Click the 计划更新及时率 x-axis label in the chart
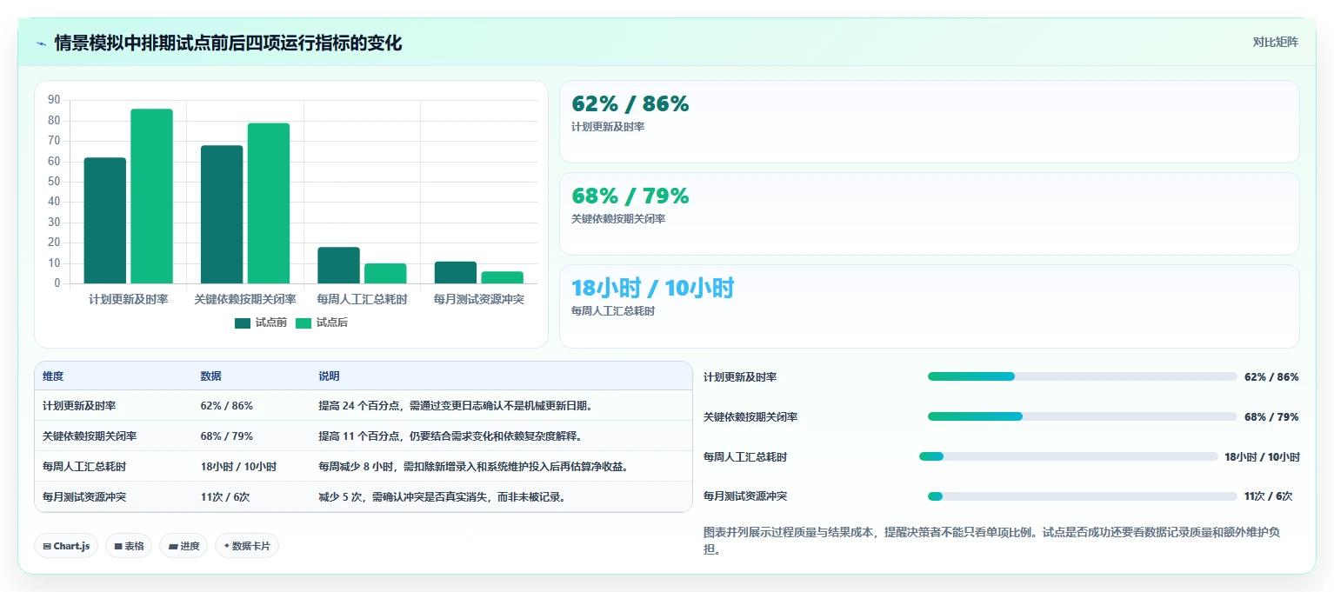1334x592 pixels. pos(129,299)
